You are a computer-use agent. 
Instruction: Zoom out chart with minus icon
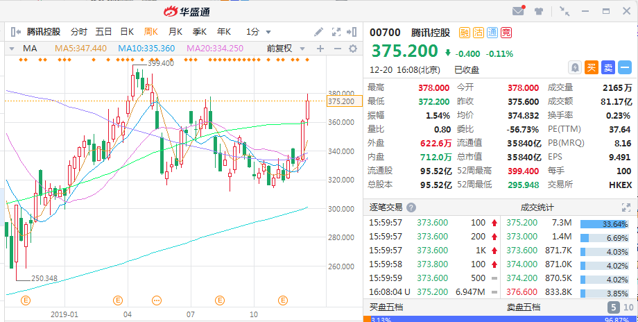(x=337, y=49)
